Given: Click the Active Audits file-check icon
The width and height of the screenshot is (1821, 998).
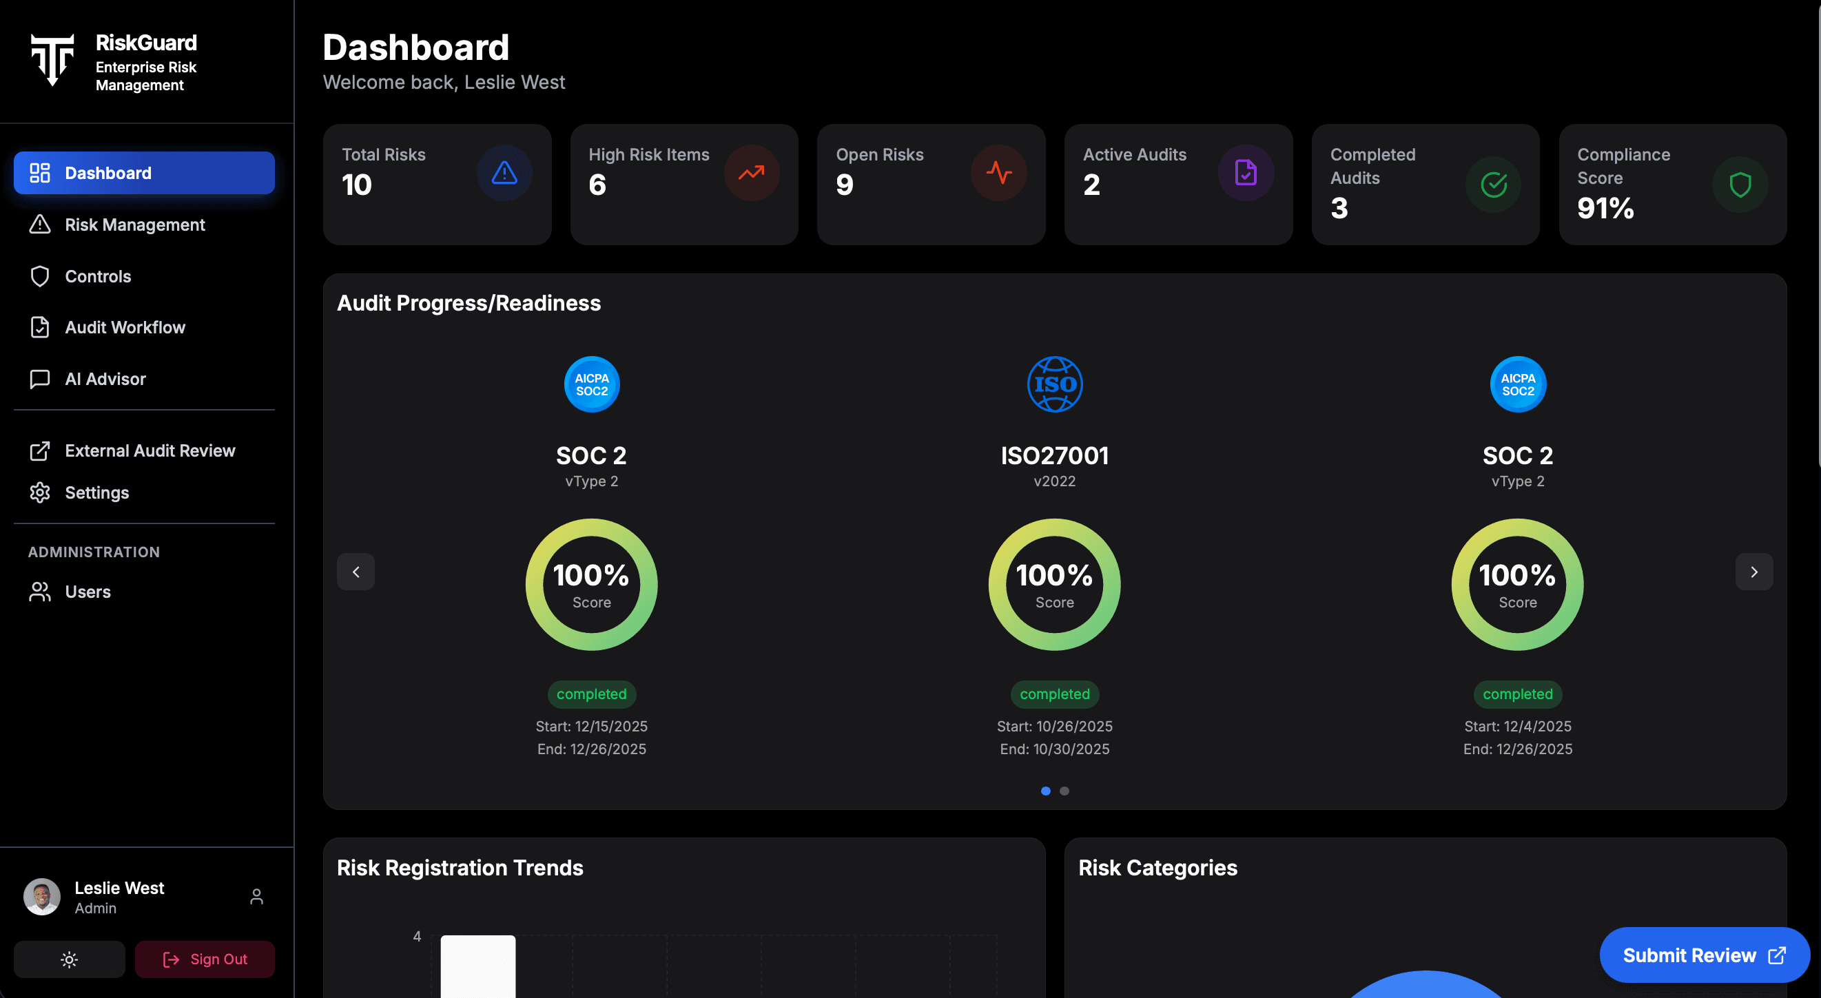Looking at the screenshot, I should click(x=1246, y=173).
